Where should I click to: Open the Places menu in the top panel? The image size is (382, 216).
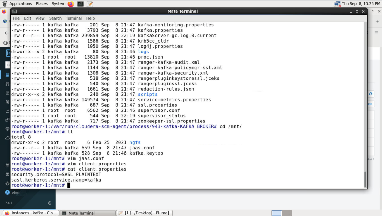tap(41, 4)
